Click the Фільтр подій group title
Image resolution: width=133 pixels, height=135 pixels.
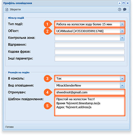(x=16, y=18)
